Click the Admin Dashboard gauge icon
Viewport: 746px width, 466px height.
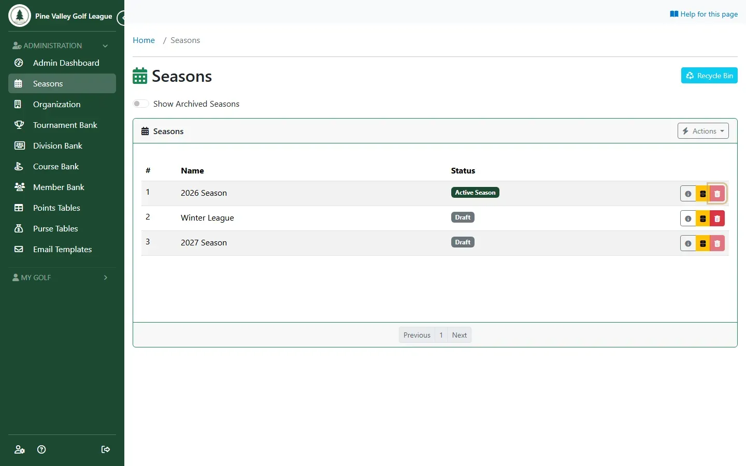click(x=19, y=63)
